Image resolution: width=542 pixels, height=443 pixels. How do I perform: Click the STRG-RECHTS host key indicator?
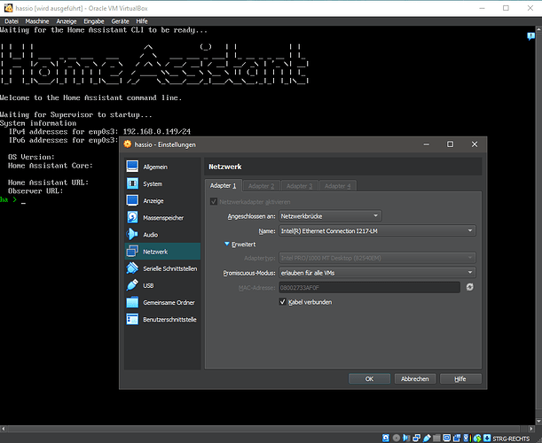tap(511, 439)
